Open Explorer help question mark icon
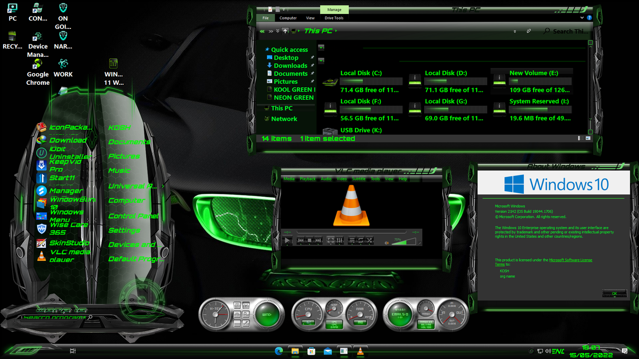Screen dimensions: 639x359 pyautogui.click(x=590, y=17)
